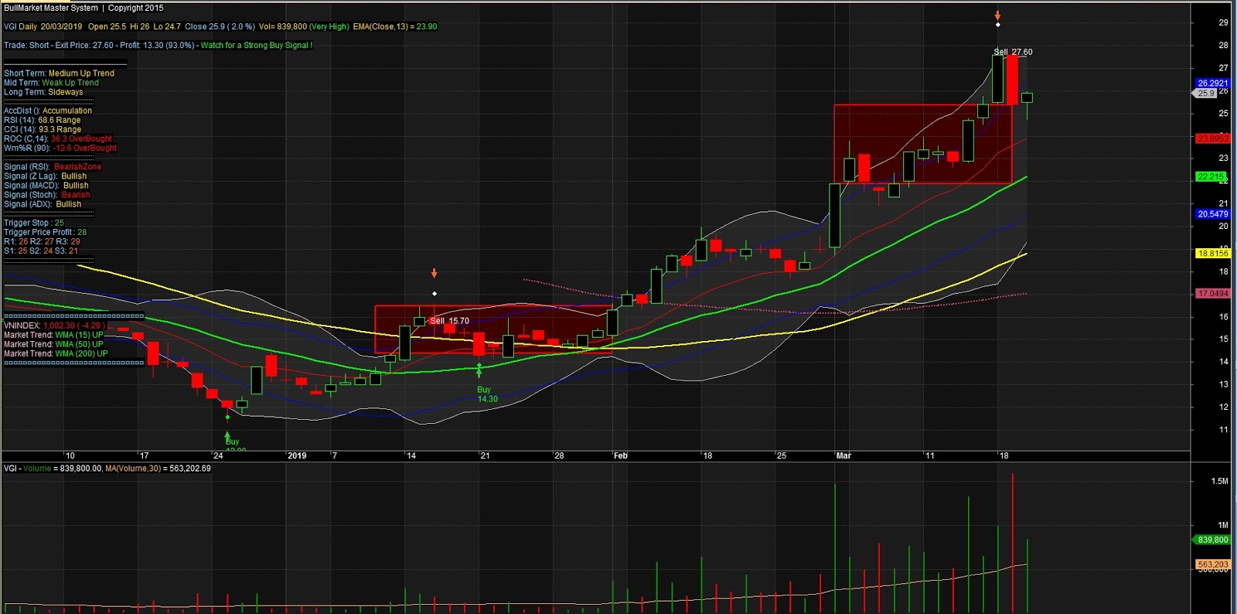The width and height of the screenshot is (1237, 614).
Task: Click the "R1: 26 R2: 27 R3: 29" resistance line
Action: point(42,241)
